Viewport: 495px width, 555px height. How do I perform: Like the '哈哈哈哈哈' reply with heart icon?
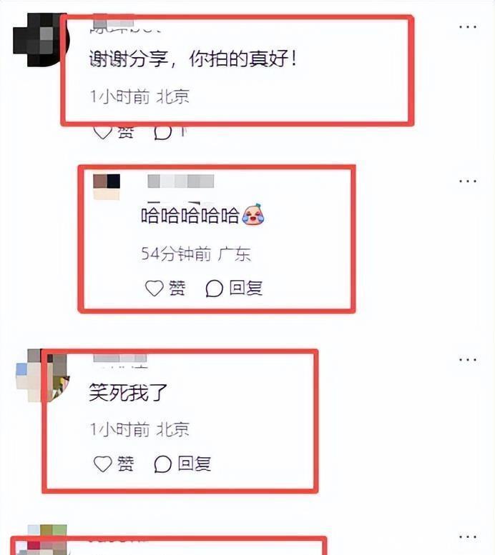[155, 288]
